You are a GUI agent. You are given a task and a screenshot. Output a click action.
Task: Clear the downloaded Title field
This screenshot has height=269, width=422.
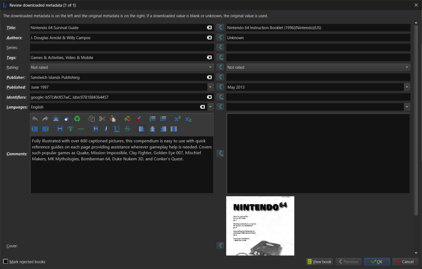tap(209, 28)
